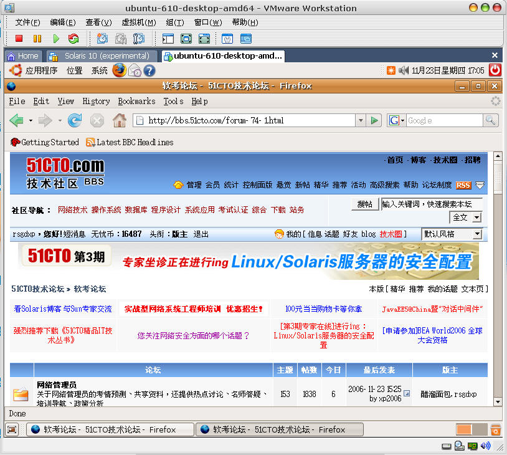
Task: Open the snapshot manager icon
Action: [139, 39]
